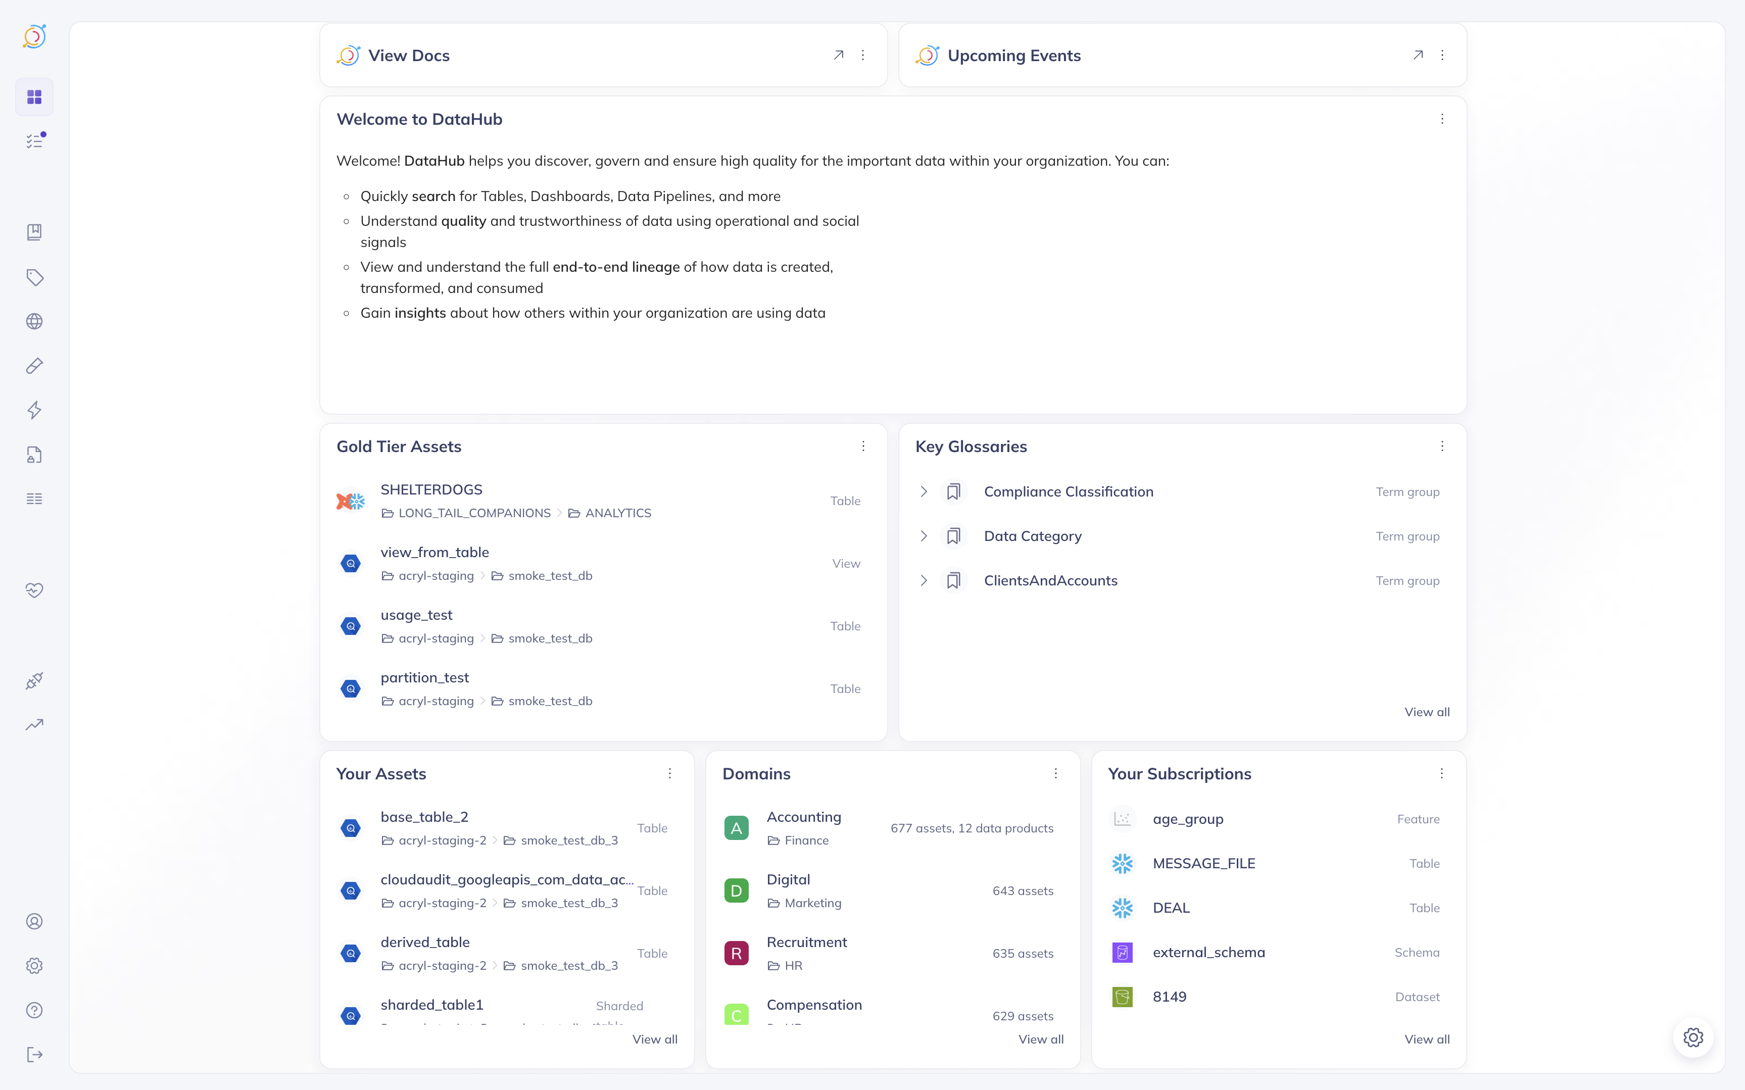Screen dimensions: 1745x1090
Task: Click the lightning bolt icon in sidebar
Action: pos(34,410)
